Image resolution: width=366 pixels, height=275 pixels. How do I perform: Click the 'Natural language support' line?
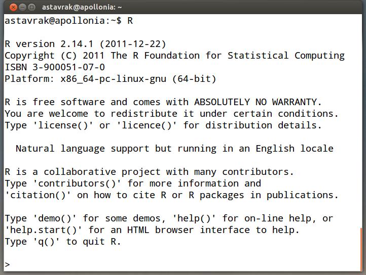[174, 149]
